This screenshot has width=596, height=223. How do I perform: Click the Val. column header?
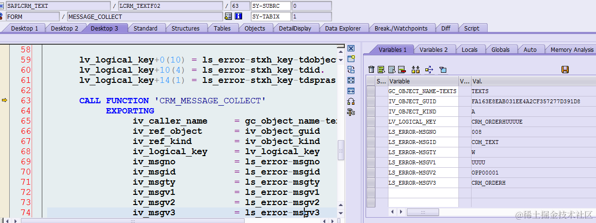pos(533,81)
